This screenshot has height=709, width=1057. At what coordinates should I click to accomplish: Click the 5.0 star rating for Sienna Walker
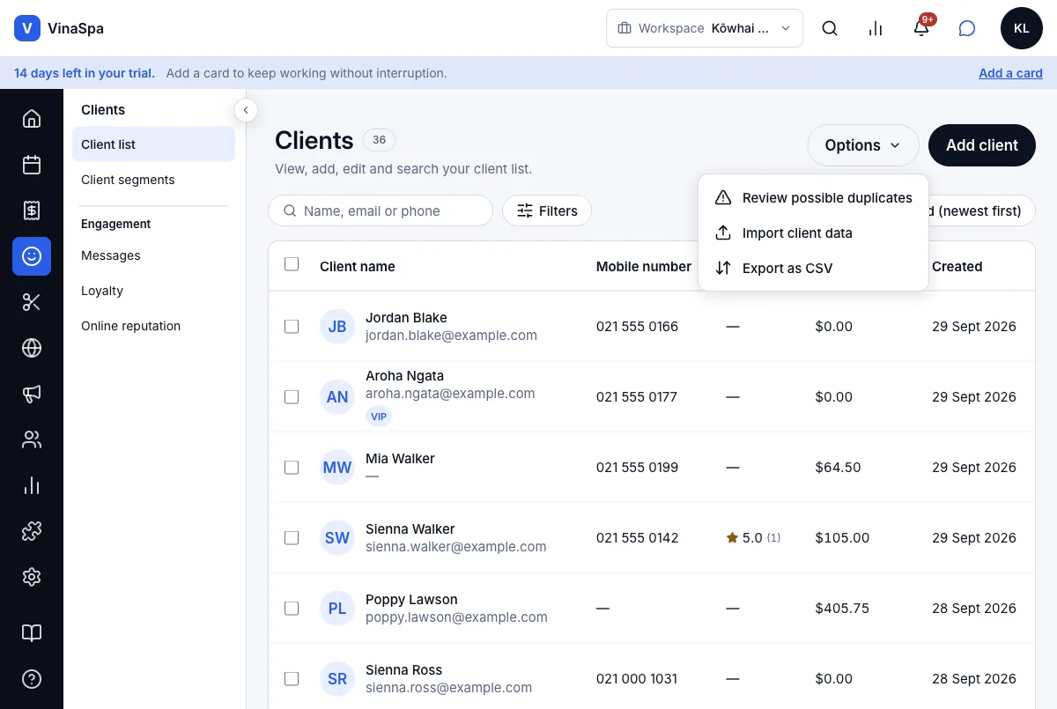tap(753, 537)
